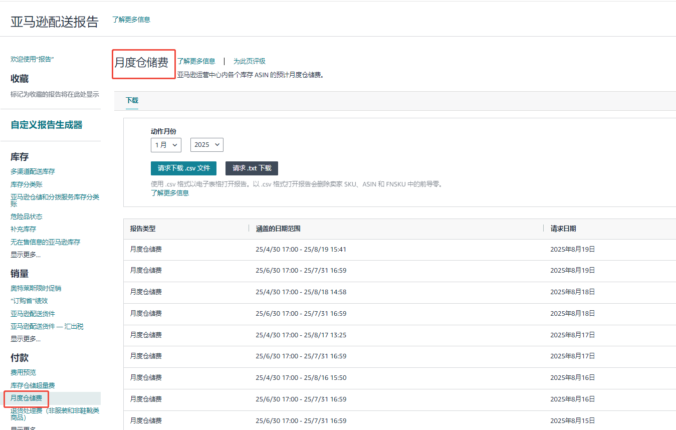Click the 付款 section heading

tap(20, 358)
